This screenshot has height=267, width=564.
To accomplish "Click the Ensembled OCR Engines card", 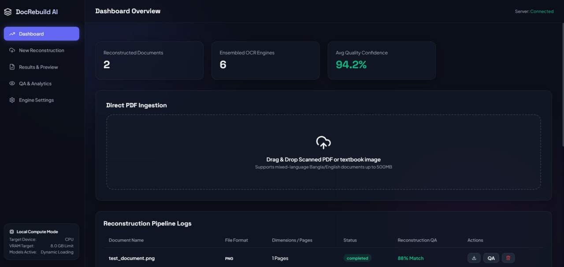I will 266,61.
